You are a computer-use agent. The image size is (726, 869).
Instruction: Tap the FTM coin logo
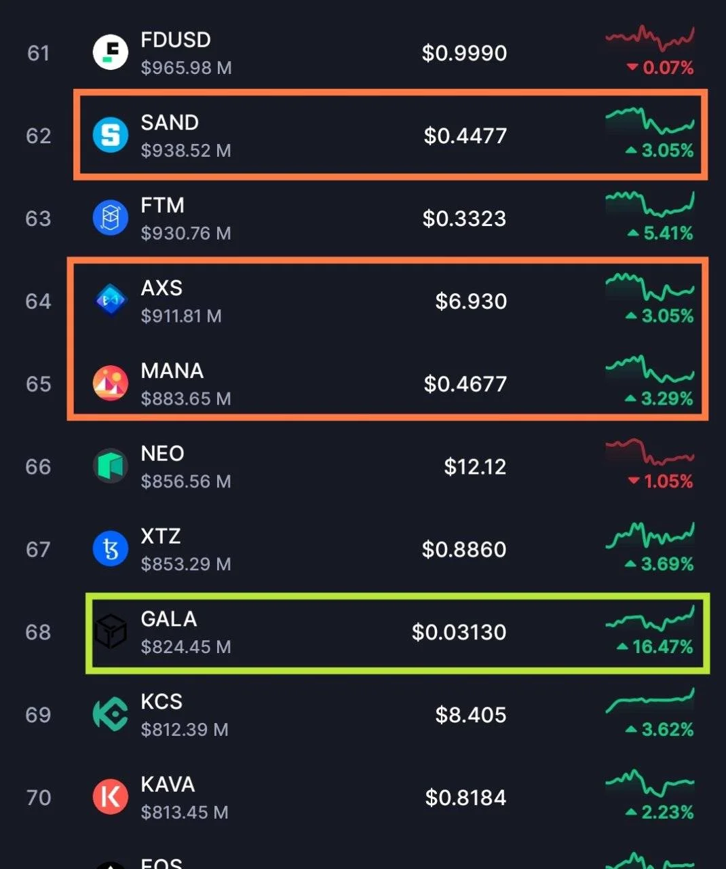tap(111, 218)
